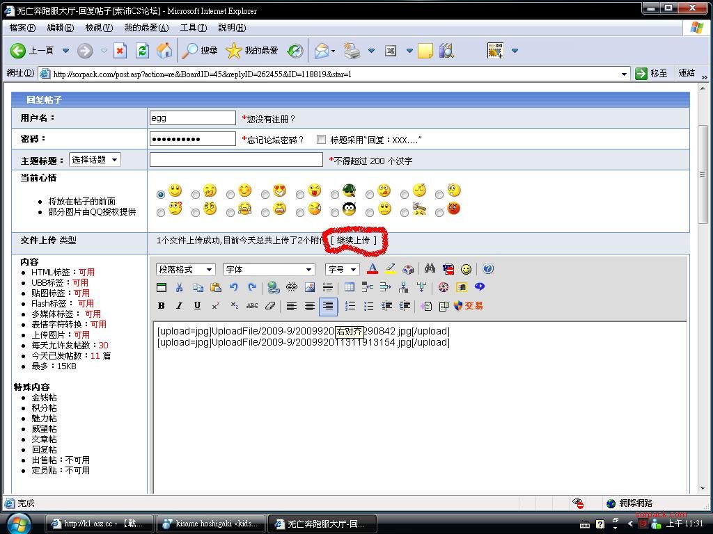The height and width of the screenshot is (534, 713).
Task: Open the 檢視(V) menu
Action: tap(98, 28)
